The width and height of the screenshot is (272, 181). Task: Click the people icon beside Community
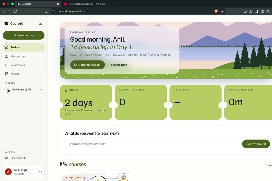coord(7,158)
